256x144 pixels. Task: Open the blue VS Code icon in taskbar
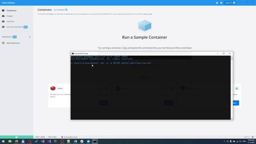click(x=36, y=141)
